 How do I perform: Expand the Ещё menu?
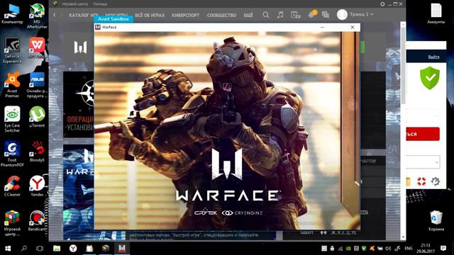248,15
